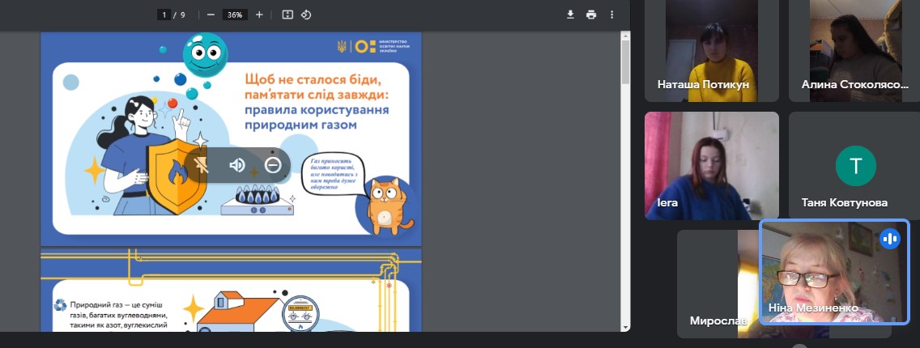The image size is (920, 348).
Task: Click the green T avatar circle
Action: tap(855, 166)
